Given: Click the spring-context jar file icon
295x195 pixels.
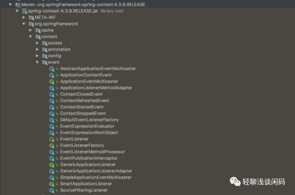Looking at the screenshot, I should (25, 11).
